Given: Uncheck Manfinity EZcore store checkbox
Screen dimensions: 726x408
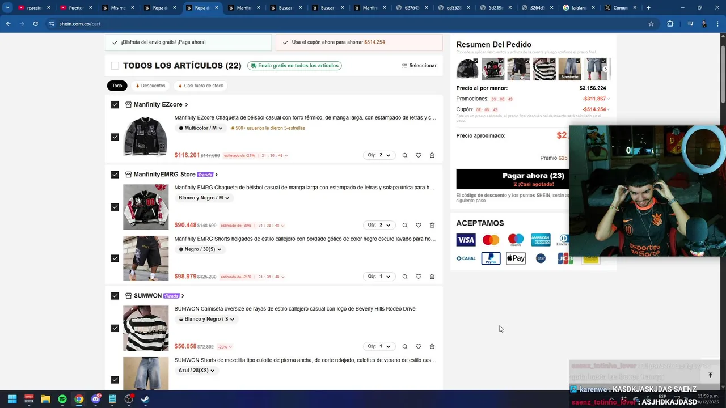Looking at the screenshot, I should click(x=115, y=105).
